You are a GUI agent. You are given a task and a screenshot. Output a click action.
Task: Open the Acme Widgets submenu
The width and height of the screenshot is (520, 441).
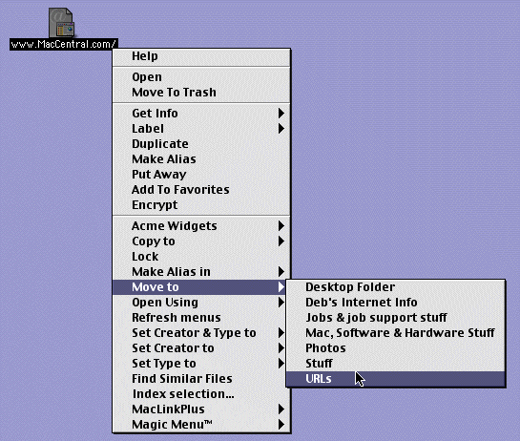click(x=201, y=226)
